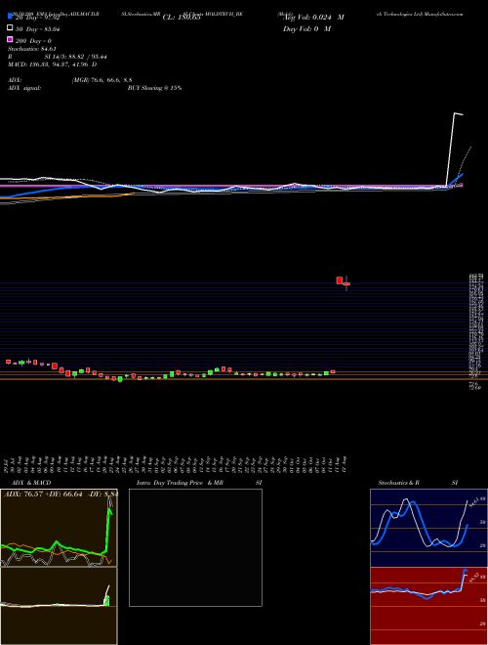Image resolution: width=488 pixels, height=645 pixels.
Task: Select the 'Avg Vol: 0.024 M' text
Action: coord(314,18)
